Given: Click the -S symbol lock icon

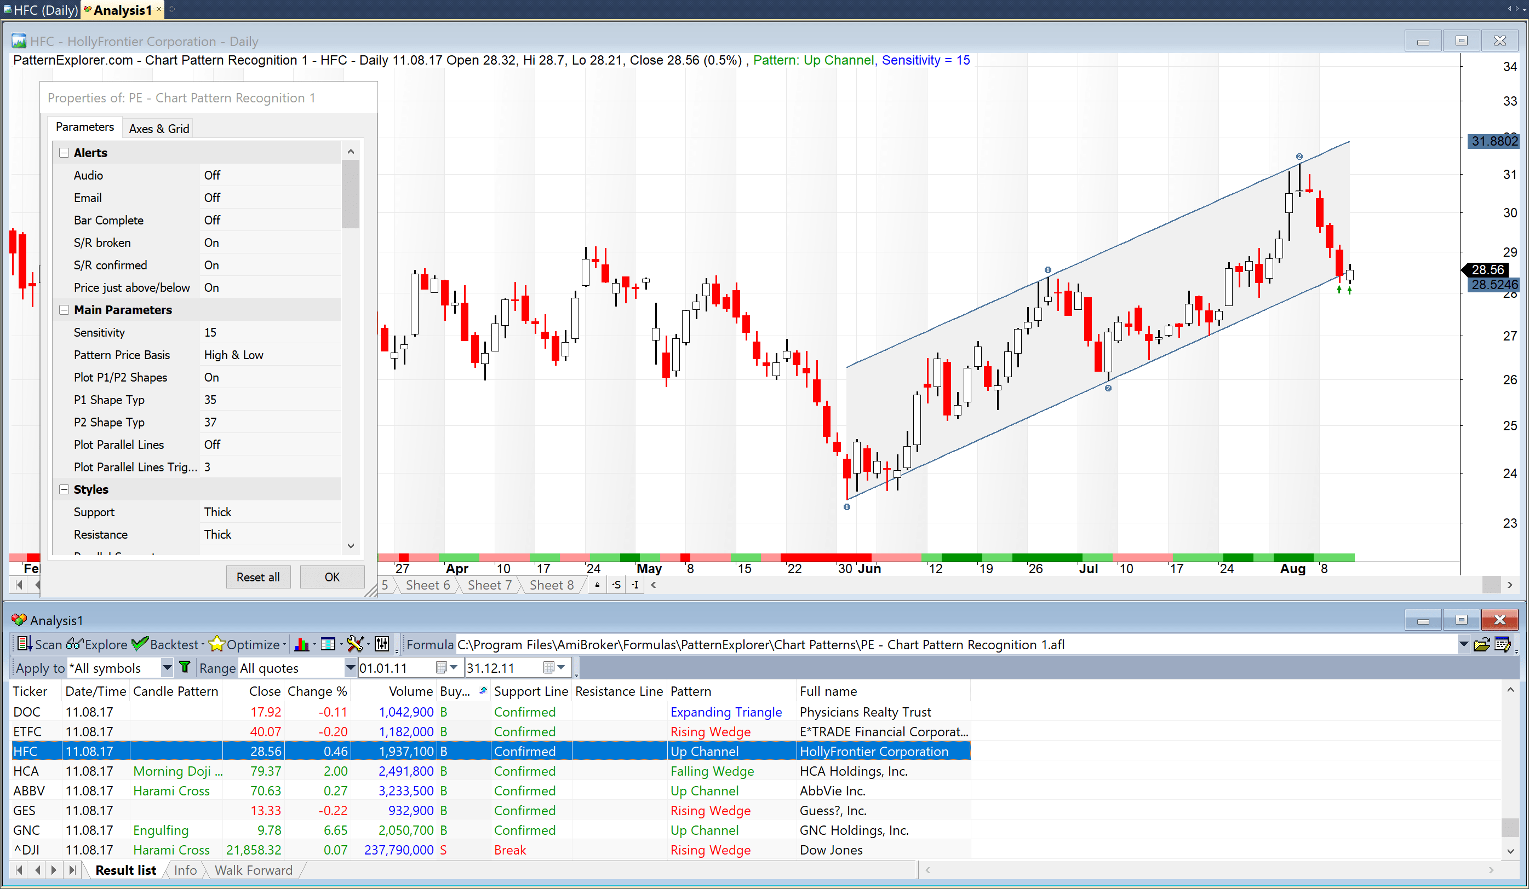Looking at the screenshot, I should click(x=616, y=585).
